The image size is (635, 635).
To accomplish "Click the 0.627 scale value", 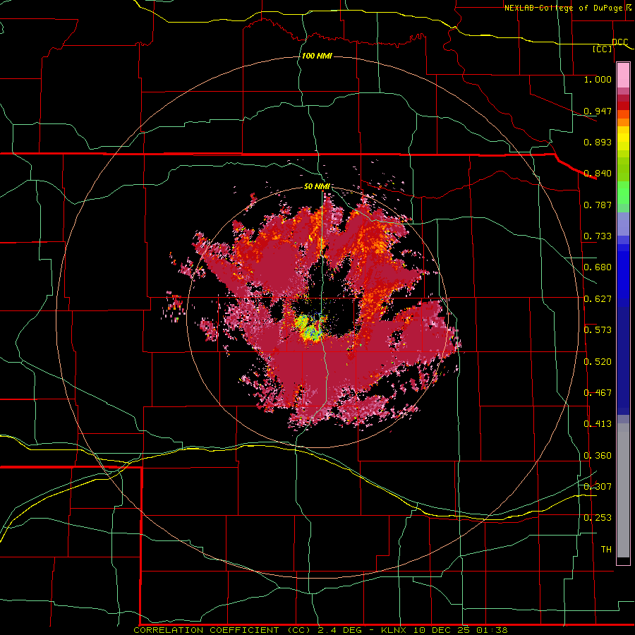I will pos(598,299).
